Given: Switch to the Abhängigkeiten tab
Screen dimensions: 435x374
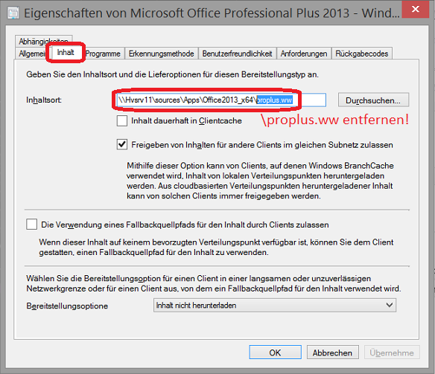Looking at the screenshot, I should [x=43, y=41].
